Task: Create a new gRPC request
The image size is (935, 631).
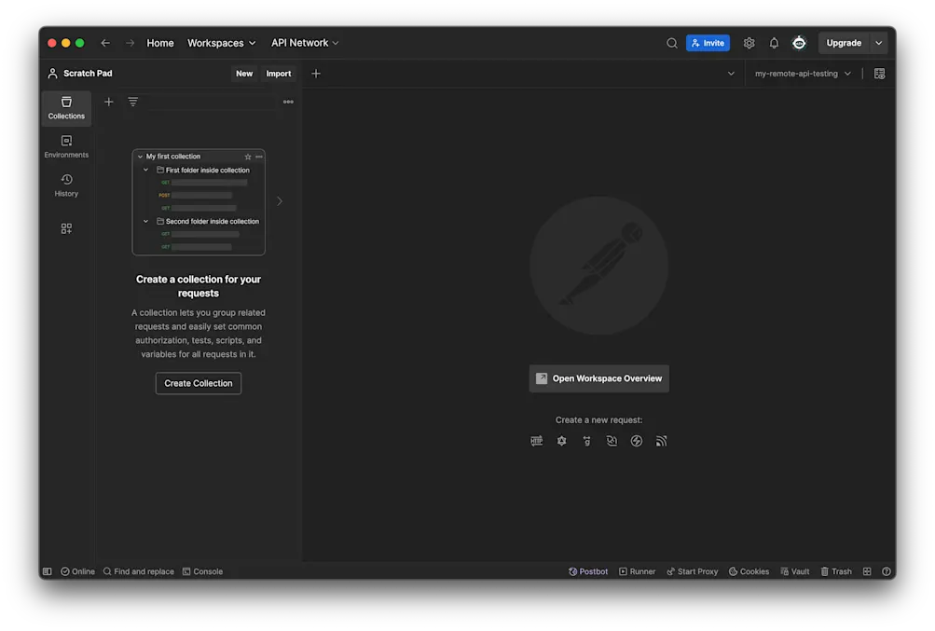Action: (x=586, y=440)
